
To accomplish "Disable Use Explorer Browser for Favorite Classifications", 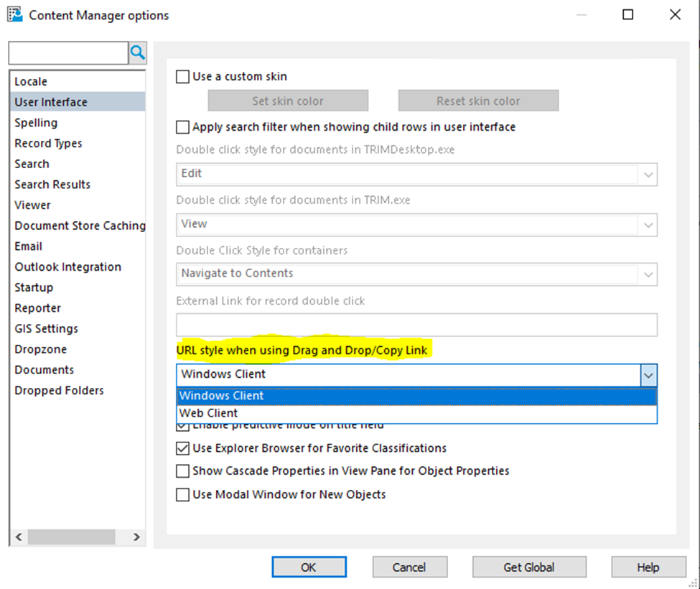I will (182, 447).
